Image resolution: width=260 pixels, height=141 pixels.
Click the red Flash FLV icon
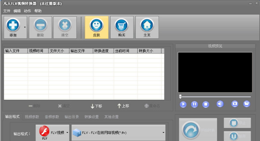point(44,131)
